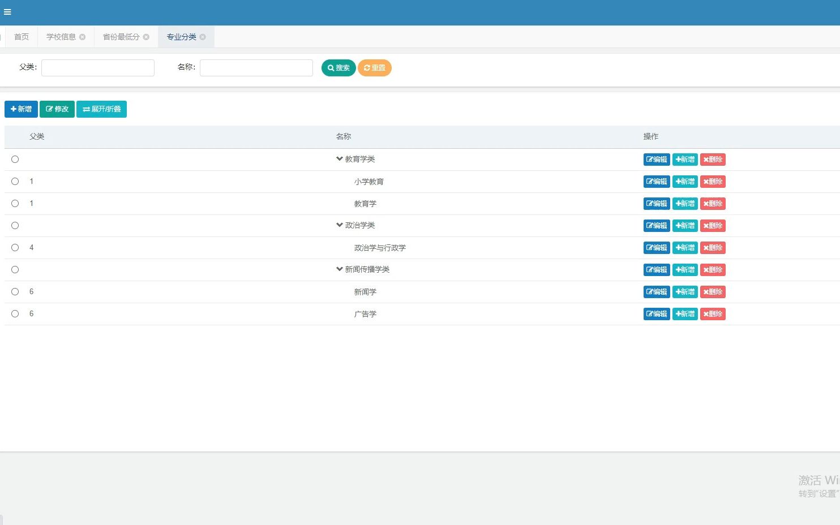Image resolution: width=840 pixels, height=525 pixels.
Task: Collapse the 新闻传播学类 tree node chevron
Action: point(340,269)
